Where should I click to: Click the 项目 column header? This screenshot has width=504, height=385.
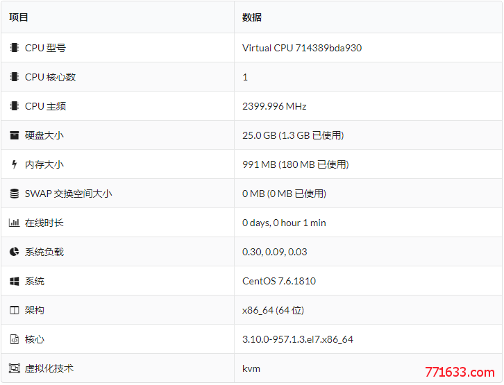[19, 17]
